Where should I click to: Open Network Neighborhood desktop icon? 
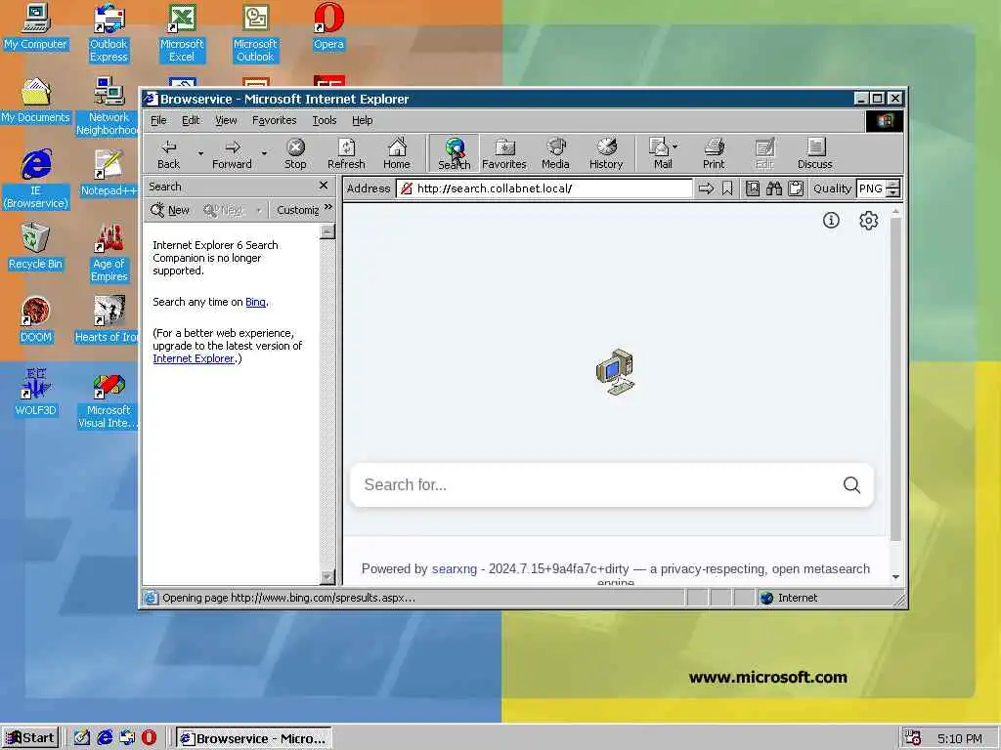pos(107,106)
